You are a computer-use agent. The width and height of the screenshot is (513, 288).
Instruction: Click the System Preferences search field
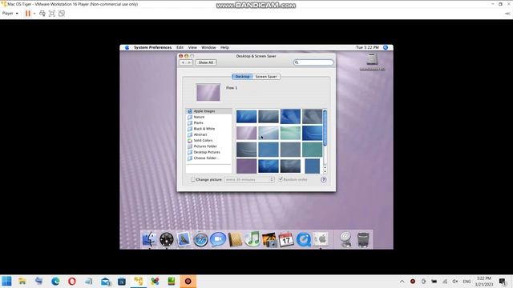pos(313,62)
